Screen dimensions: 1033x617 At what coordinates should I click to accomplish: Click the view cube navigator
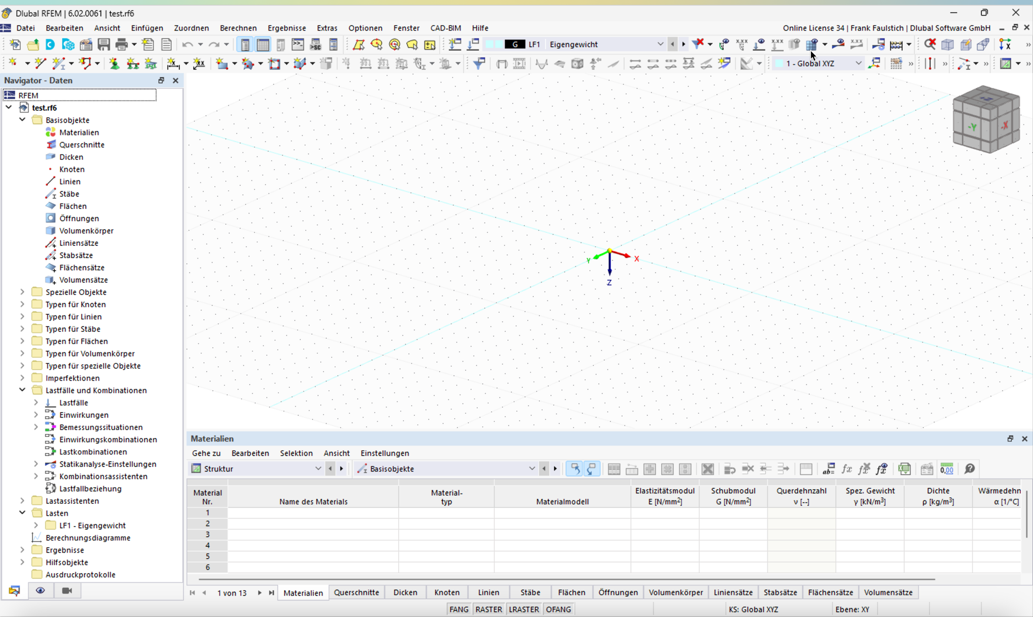pos(986,119)
